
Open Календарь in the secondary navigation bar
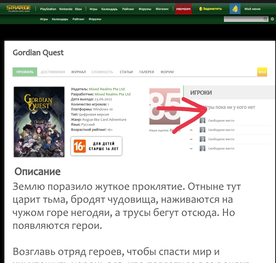tap(60, 19)
